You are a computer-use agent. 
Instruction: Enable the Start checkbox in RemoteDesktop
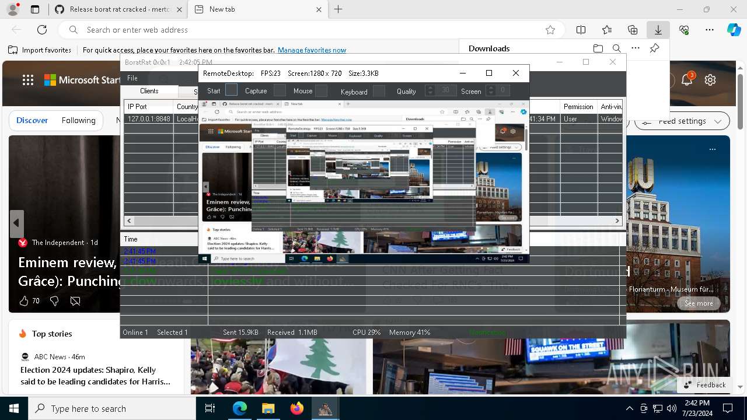click(232, 90)
